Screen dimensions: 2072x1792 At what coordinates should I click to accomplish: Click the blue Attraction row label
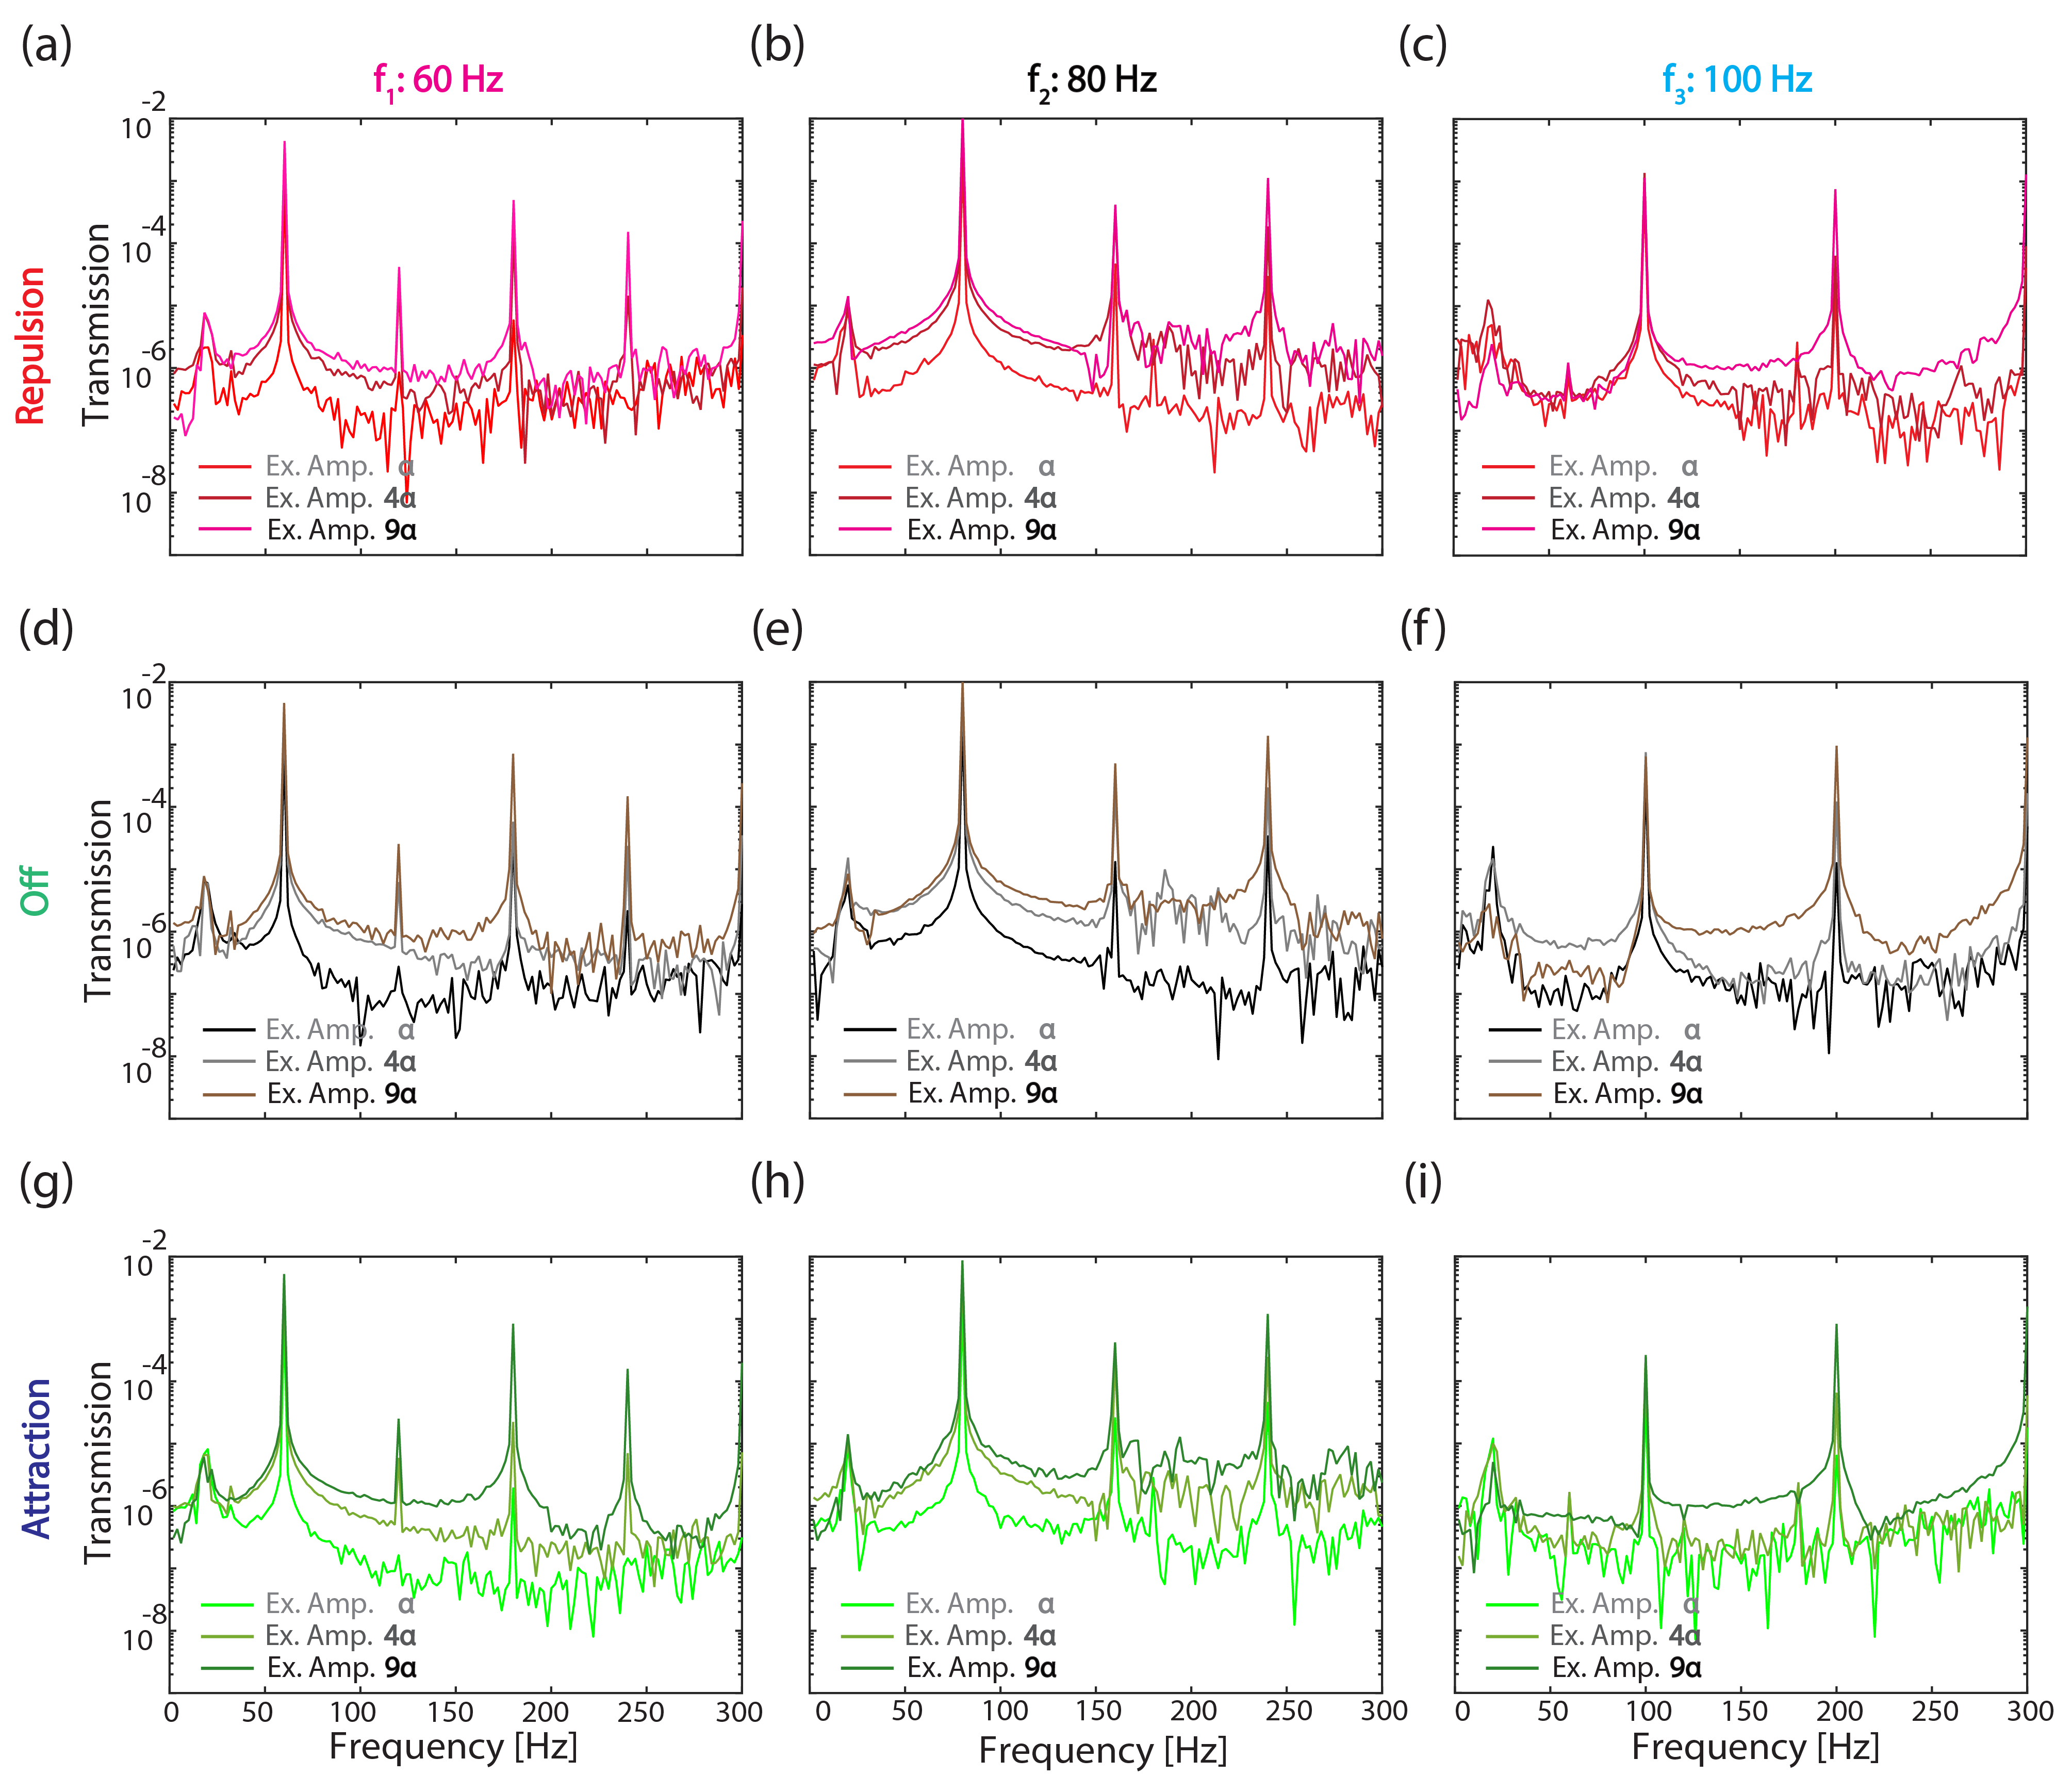[36, 1458]
